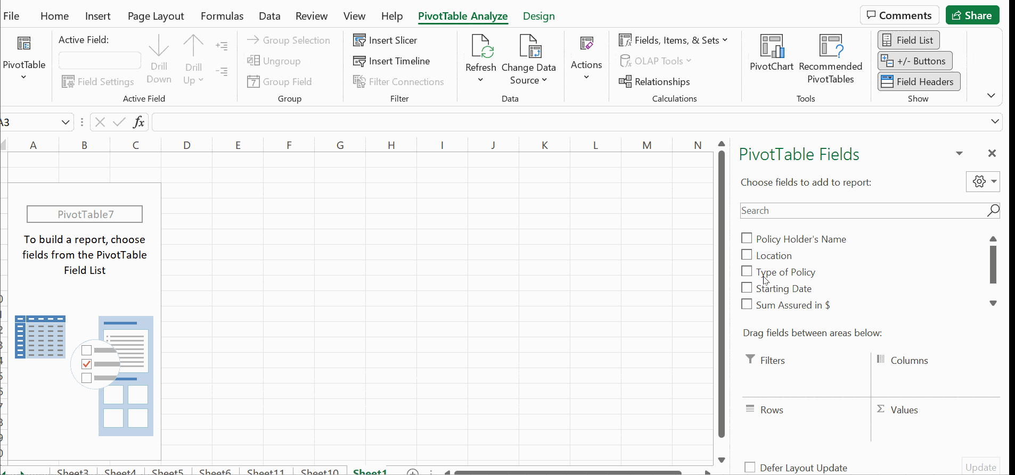Toggle the Field Headers button
1015x475 pixels.
(x=919, y=82)
